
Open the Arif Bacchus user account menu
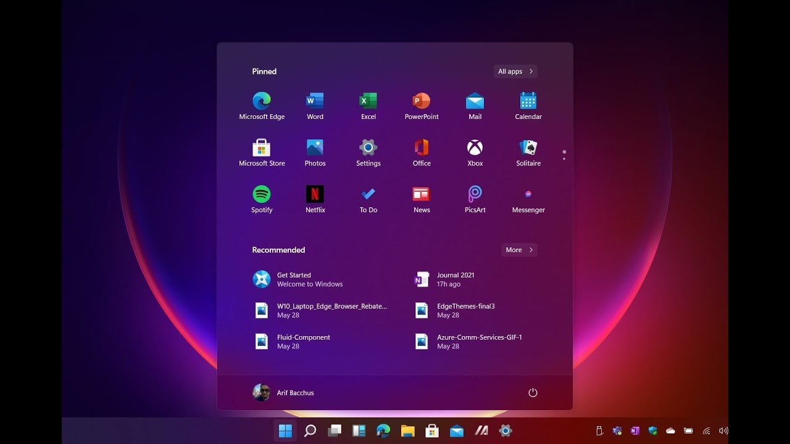click(x=283, y=393)
